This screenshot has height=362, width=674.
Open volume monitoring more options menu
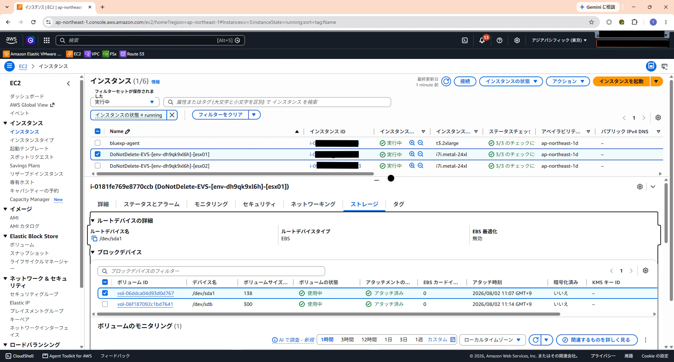(x=646, y=340)
